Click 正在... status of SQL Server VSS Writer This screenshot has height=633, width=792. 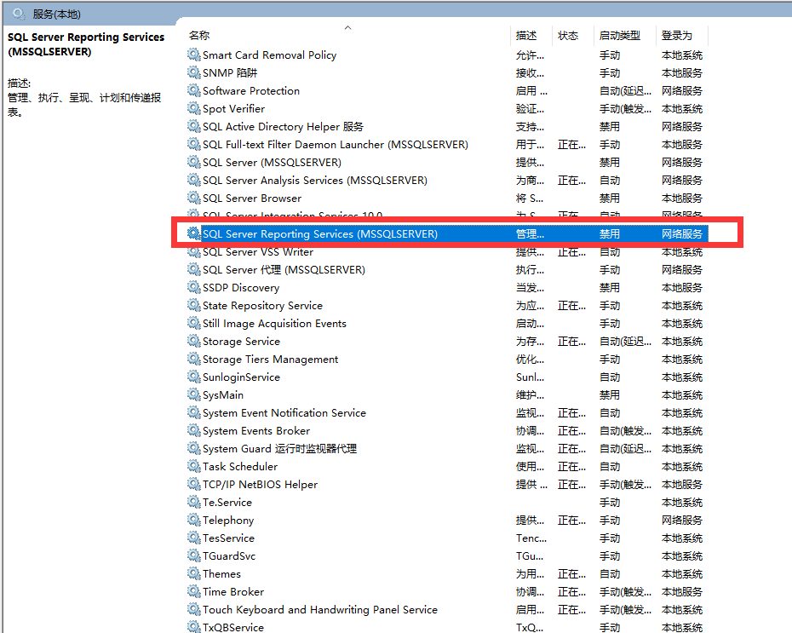pyautogui.click(x=571, y=251)
